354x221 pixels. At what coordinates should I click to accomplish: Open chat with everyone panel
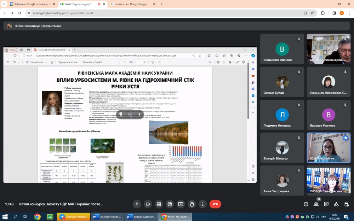click(x=326, y=204)
